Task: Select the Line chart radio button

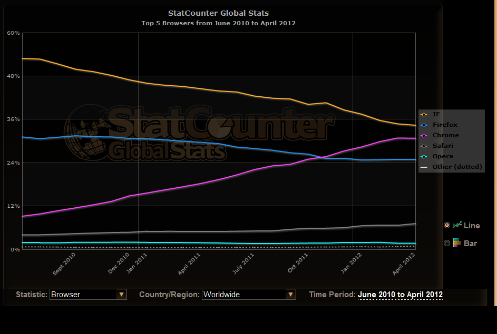Action: tap(447, 225)
